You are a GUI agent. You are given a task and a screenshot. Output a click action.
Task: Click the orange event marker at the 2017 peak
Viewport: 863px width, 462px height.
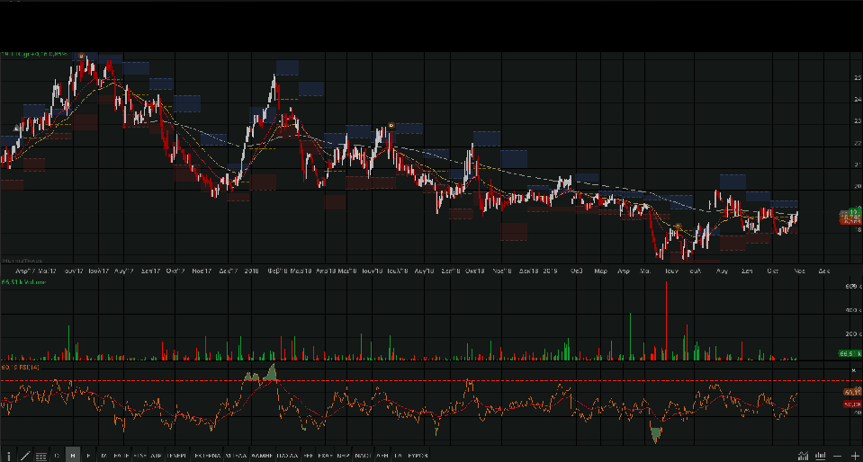(x=81, y=56)
